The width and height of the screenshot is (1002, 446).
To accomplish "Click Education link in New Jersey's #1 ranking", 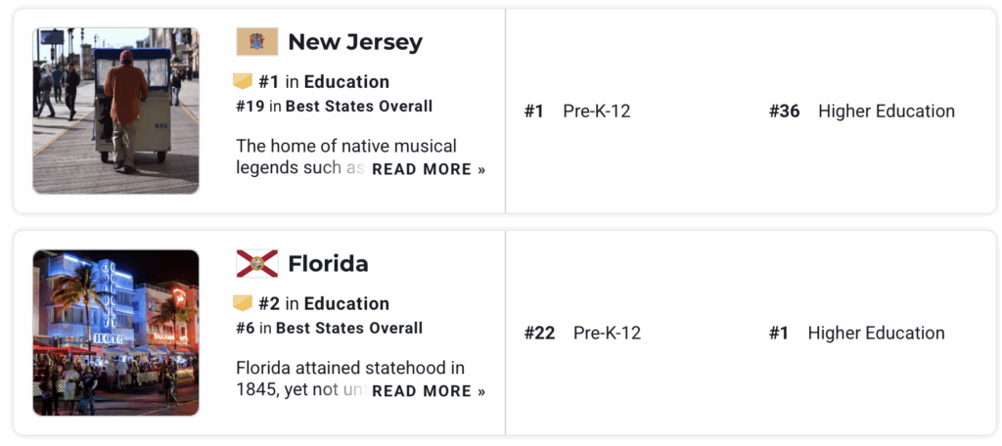I will (x=346, y=81).
